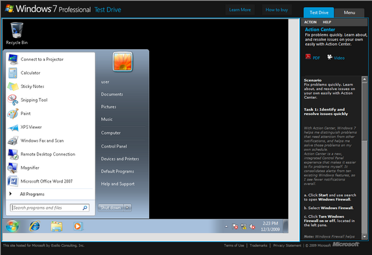Open the HELP menu
The image size is (372, 255).
(x=327, y=22)
